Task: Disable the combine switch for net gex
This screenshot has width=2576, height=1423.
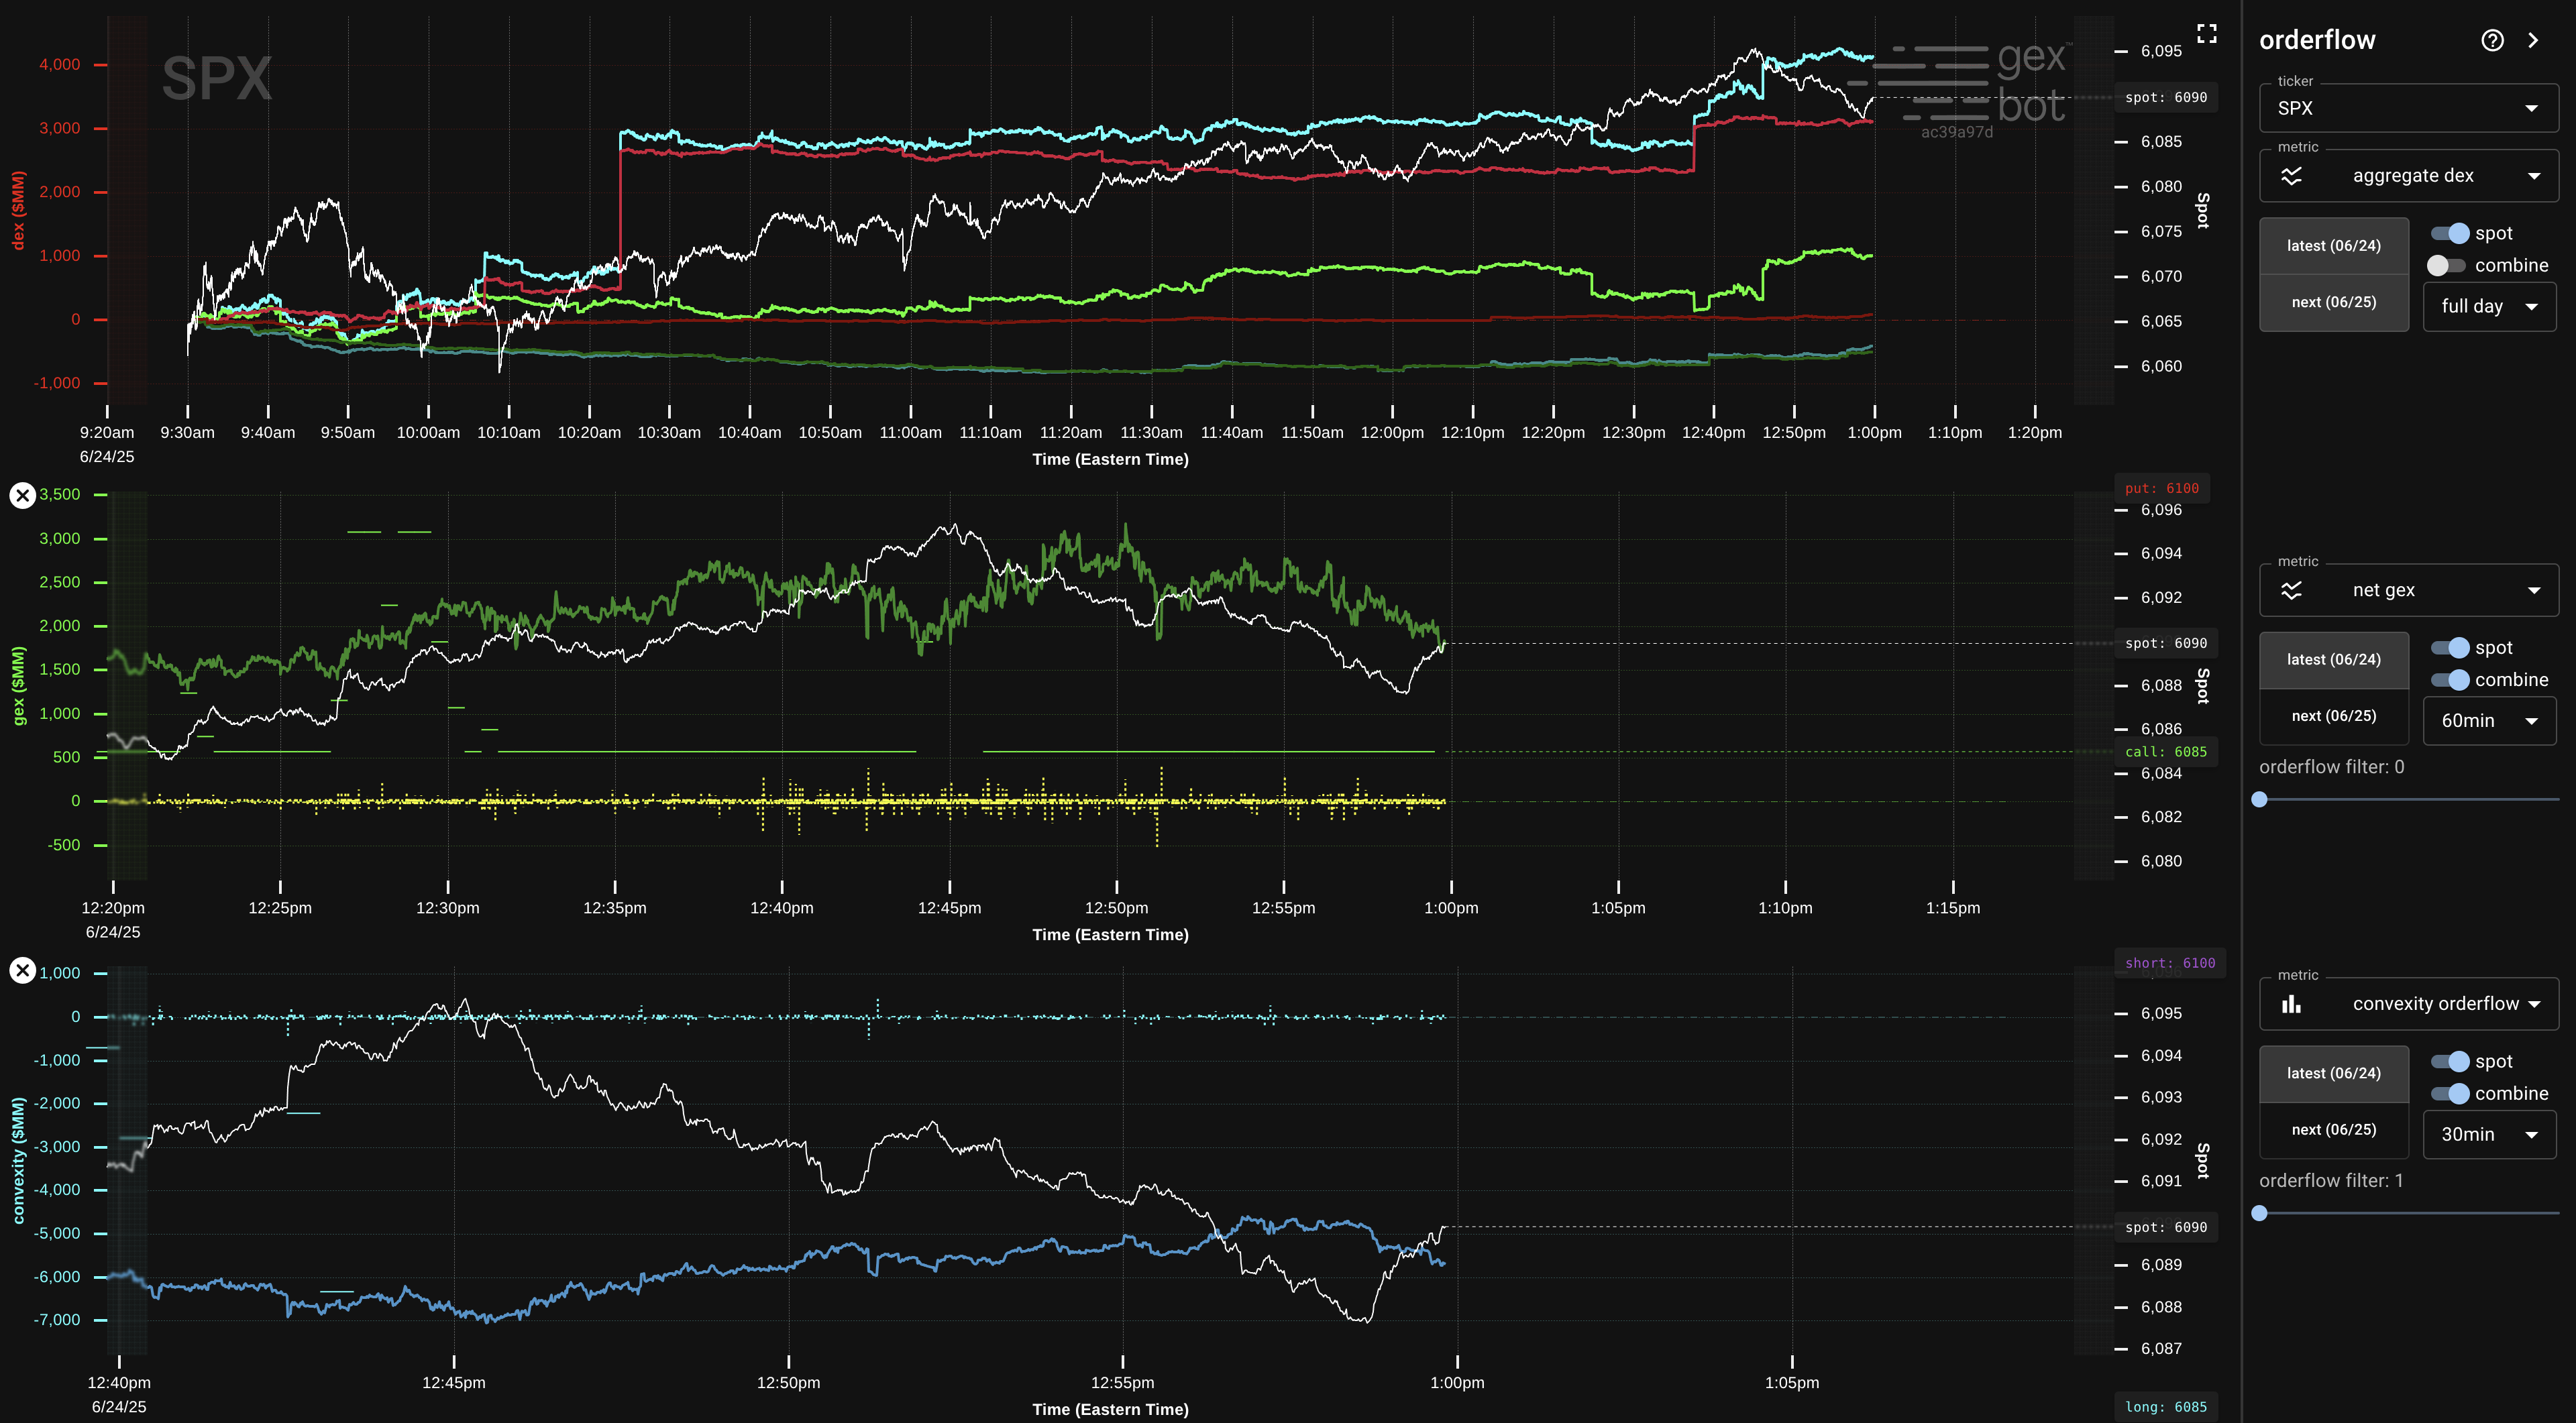Action: pyautogui.click(x=2450, y=681)
